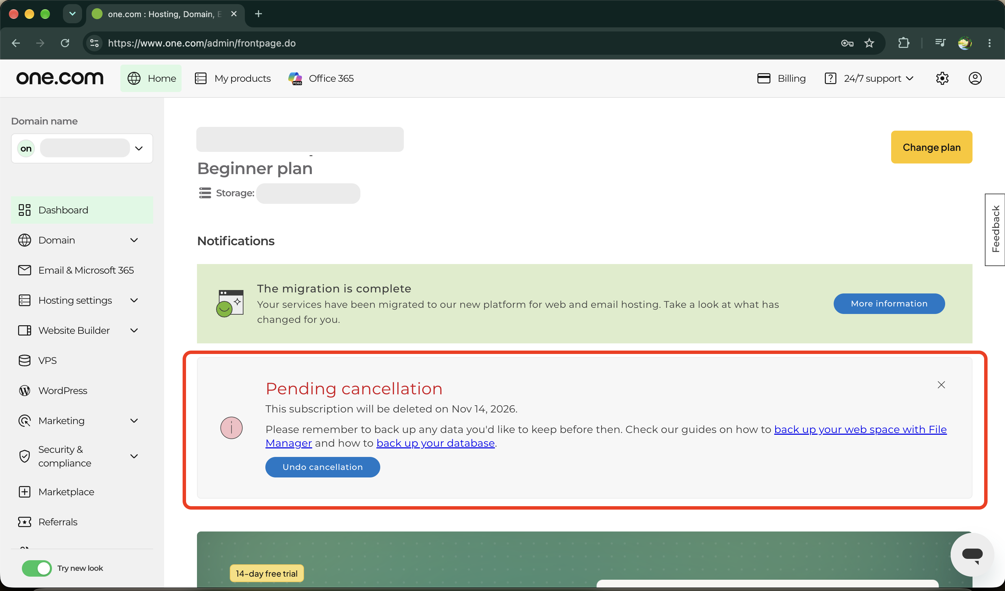Open Billing page
The image size is (1005, 591).
pos(781,78)
